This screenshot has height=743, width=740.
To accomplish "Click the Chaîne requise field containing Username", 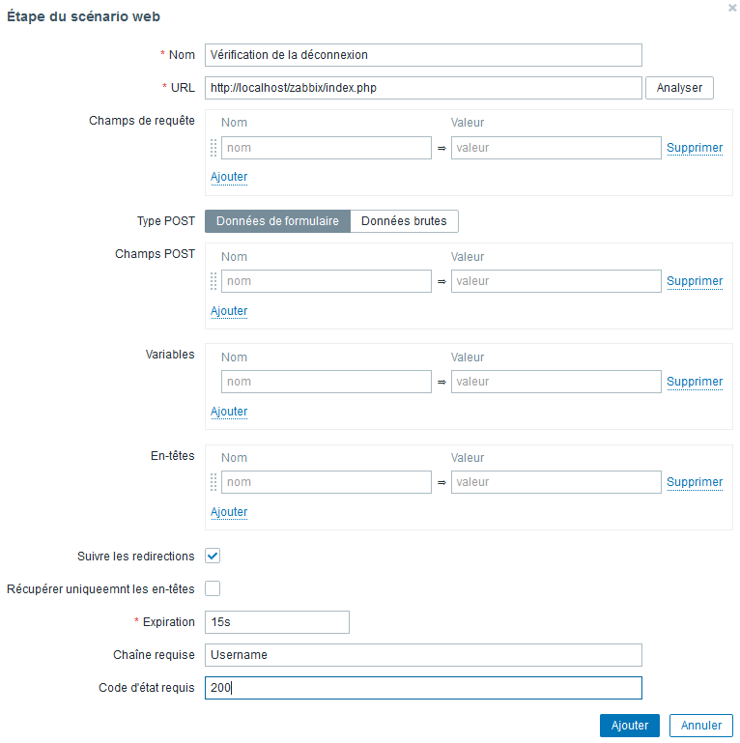I will point(423,655).
